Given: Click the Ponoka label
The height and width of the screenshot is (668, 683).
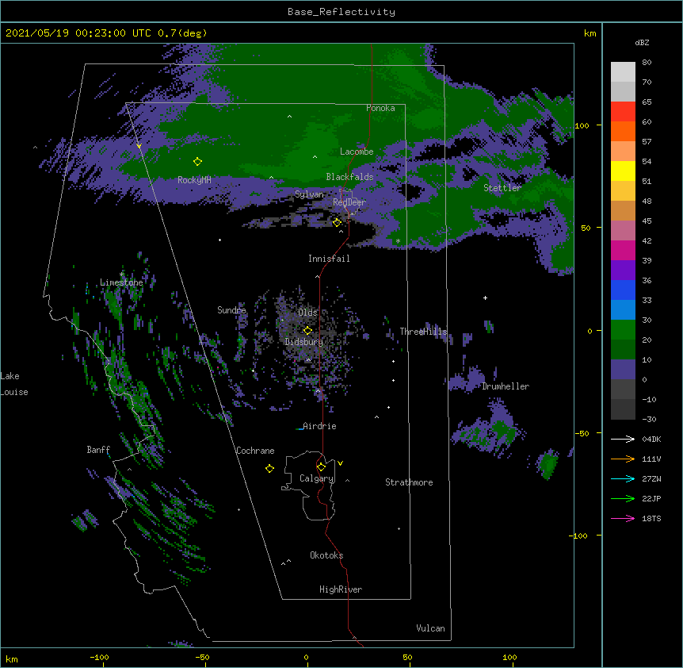Looking at the screenshot, I should pyautogui.click(x=380, y=108).
